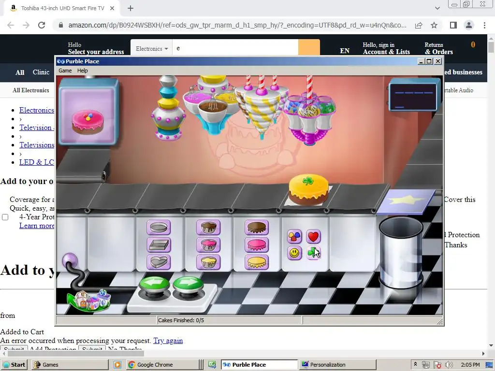Click the yellow clover cake on conveyor
495x371 pixels.
(x=308, y=189)
